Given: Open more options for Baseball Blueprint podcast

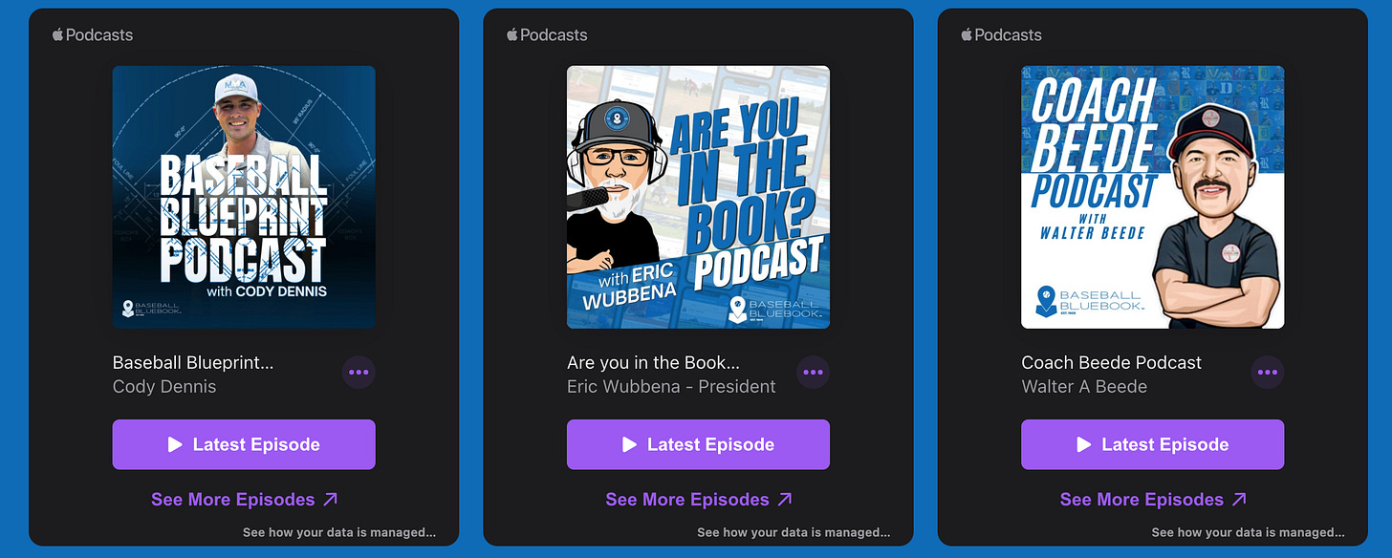Looking at the screenshot, I should pos(359,373).
